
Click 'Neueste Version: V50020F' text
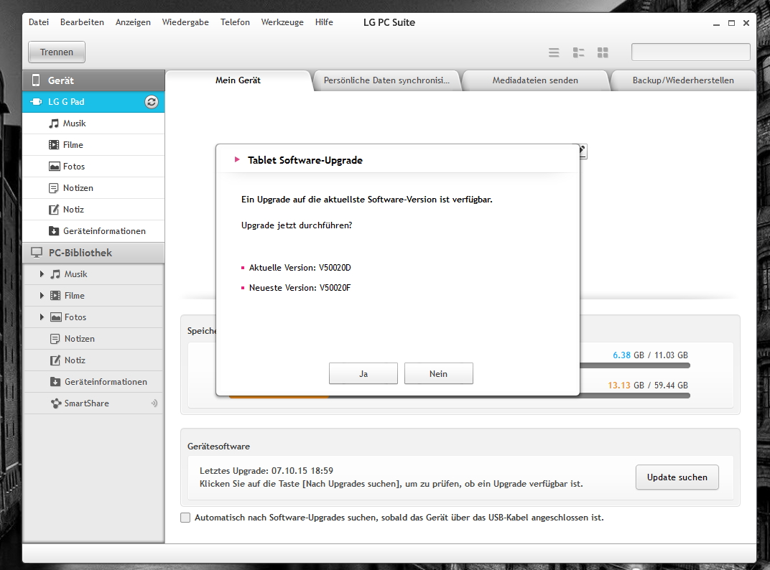point(300,288)
